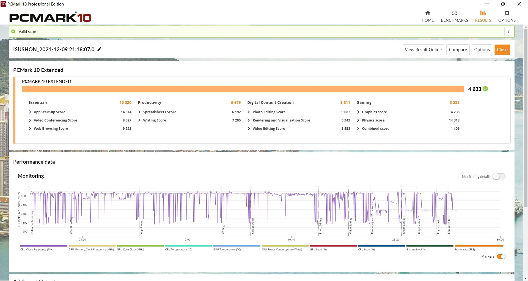The width and height of the screenshot is (528, 281).
Task: Click the scrollbar down arrow
Action: pyautogui.click(x=526, y=279)
